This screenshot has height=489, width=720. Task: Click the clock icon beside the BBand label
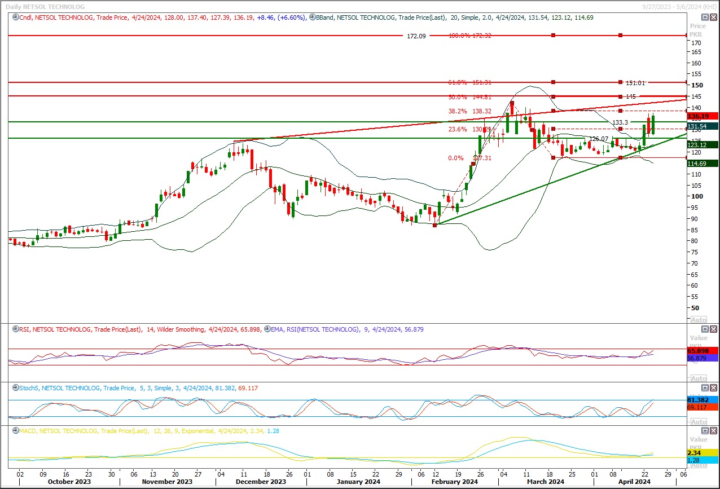[x=312, y=17]
